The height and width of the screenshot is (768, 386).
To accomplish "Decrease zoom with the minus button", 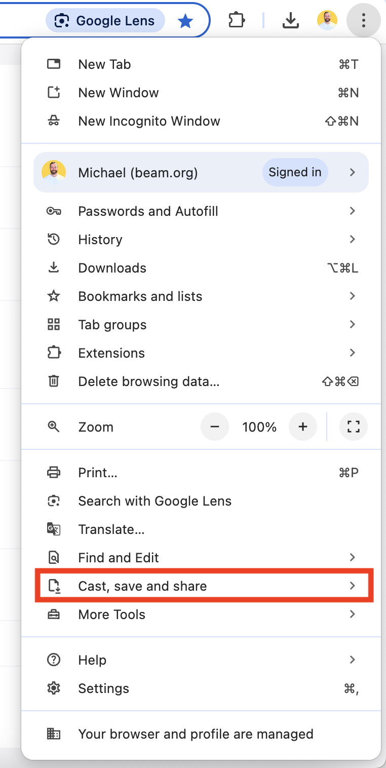I will click(x=215, y=427).
